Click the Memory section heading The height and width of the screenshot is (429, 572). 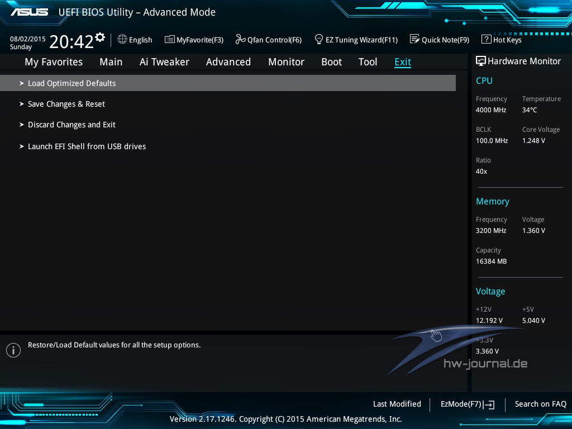coord(493,201)
